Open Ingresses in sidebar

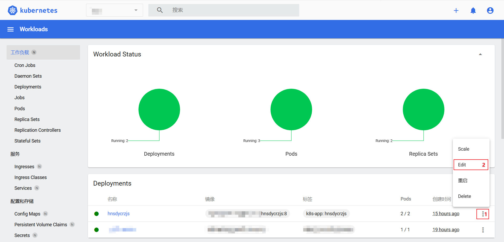click(x=24, y=167)
